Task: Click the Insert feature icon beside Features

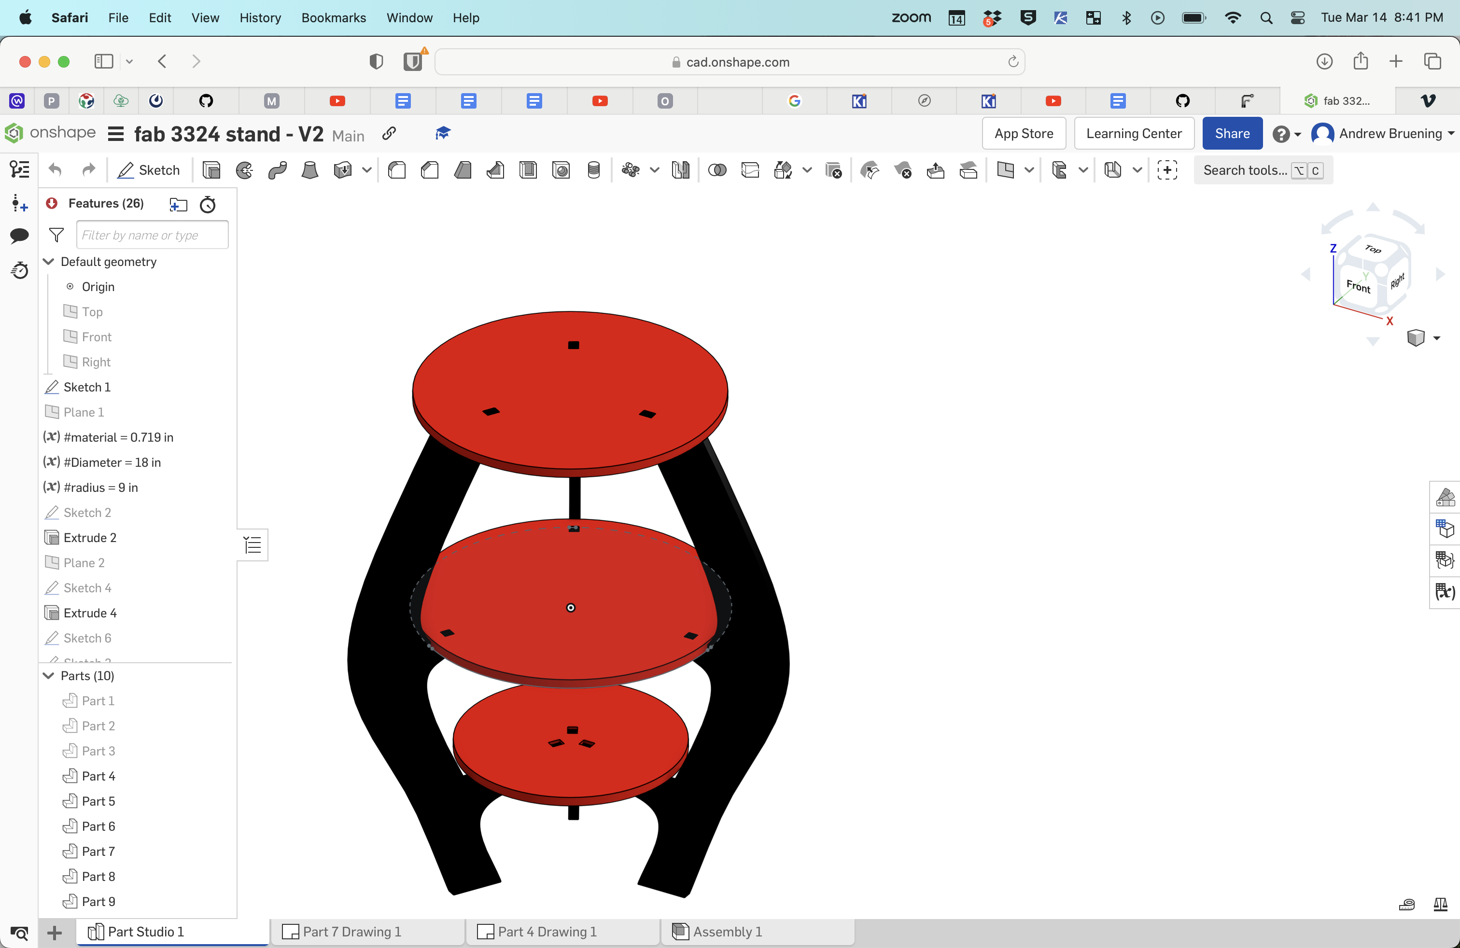Action: click(x=178, y=204)
